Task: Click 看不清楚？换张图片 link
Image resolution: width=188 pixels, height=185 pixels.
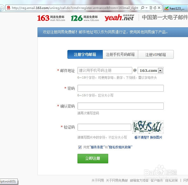Action: pos(148,137)
